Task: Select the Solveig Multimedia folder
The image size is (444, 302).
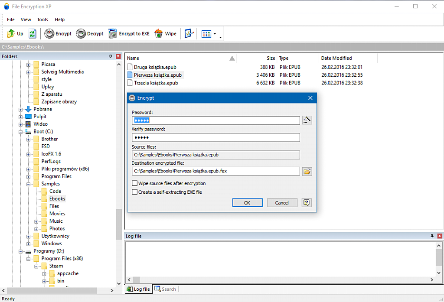Action: point(62,72)
